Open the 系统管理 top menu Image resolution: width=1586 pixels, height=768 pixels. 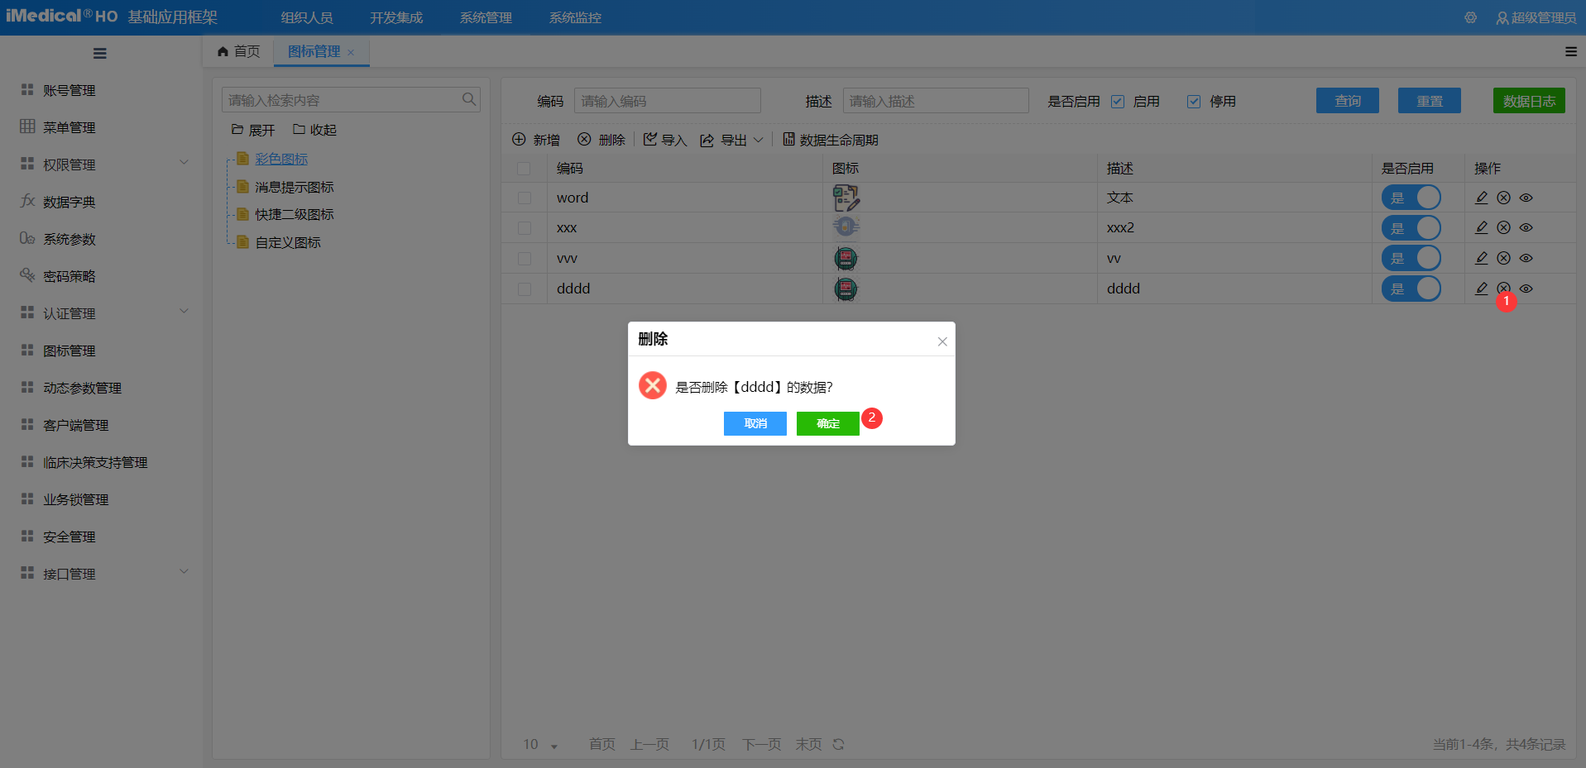coord(486,17)
